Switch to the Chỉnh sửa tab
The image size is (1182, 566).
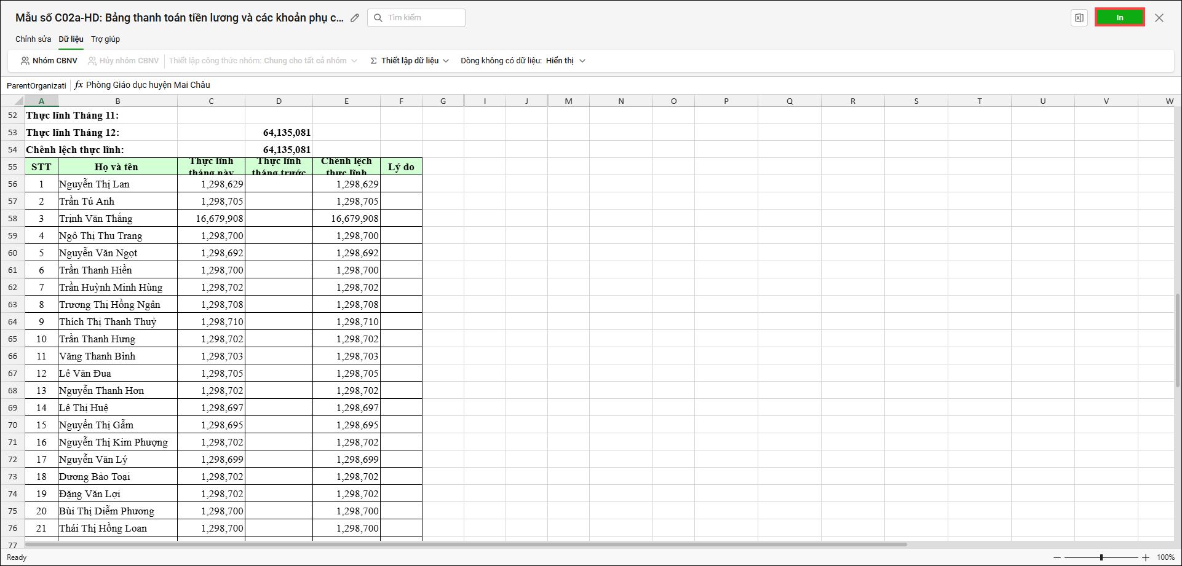[x=33, y=39]
